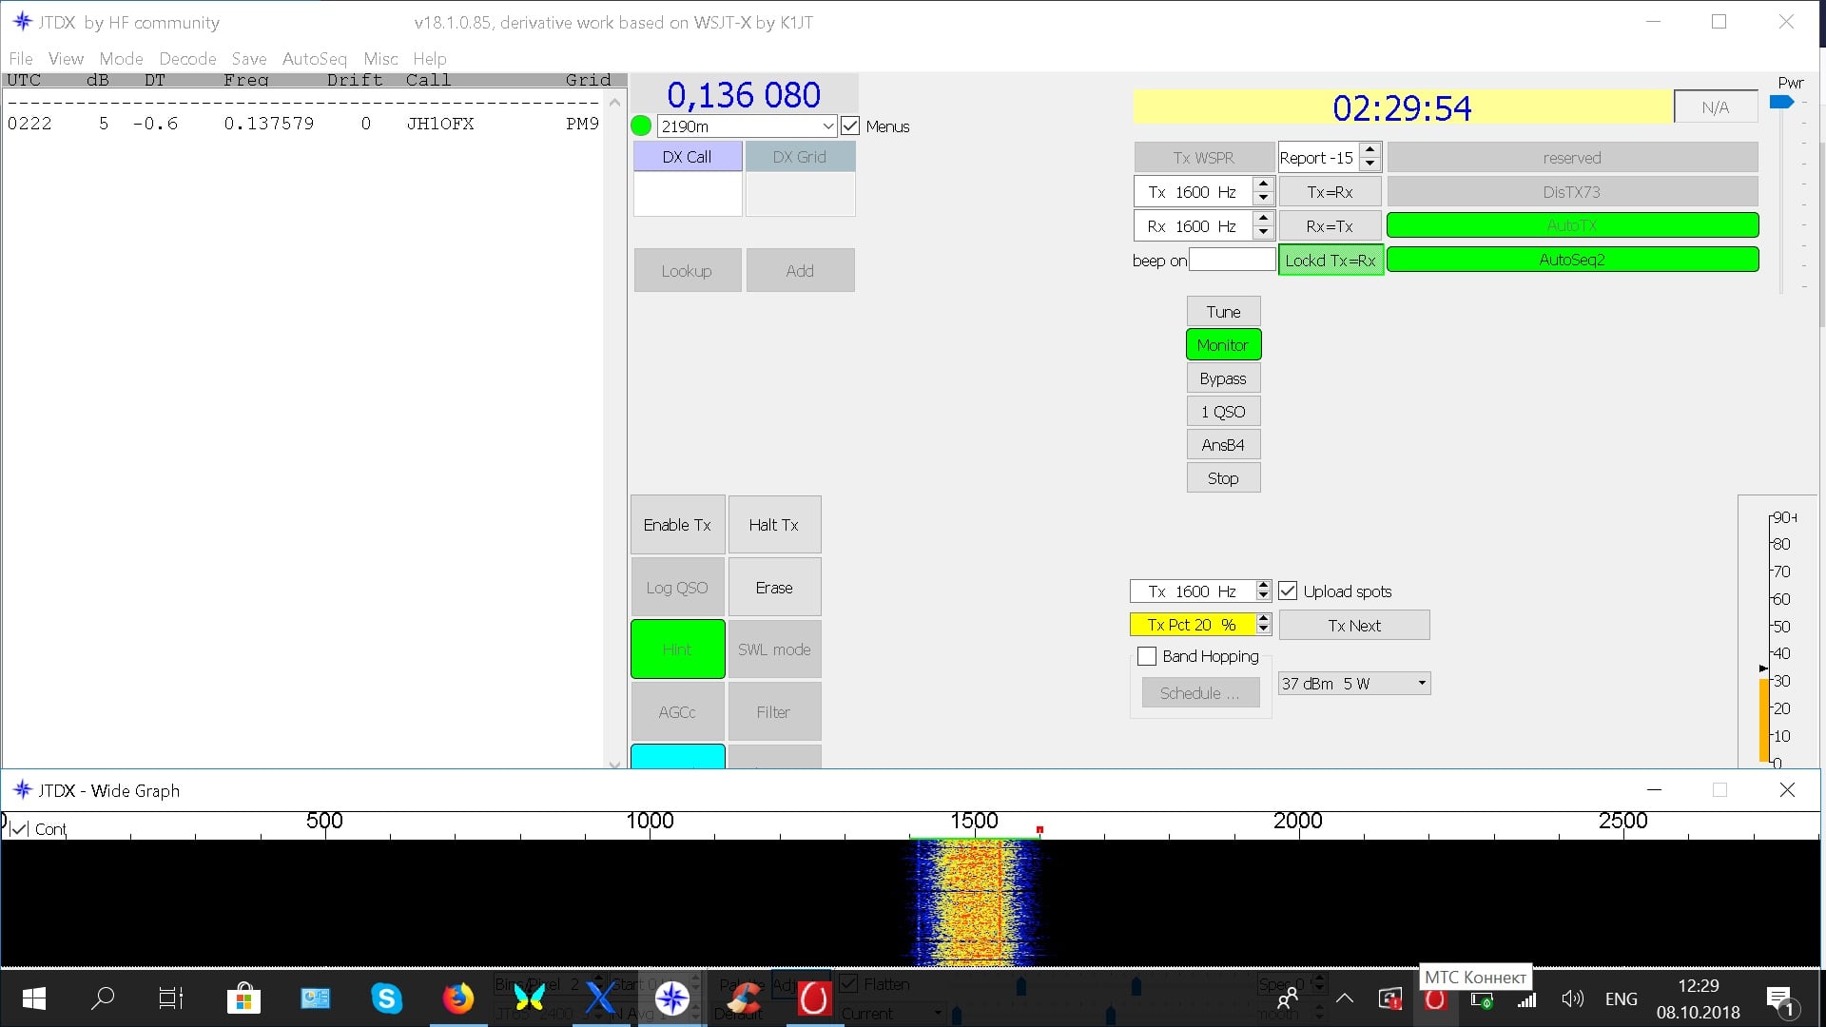Open Skype from the taskbar

pyautogui.click(x=386, y=998)
